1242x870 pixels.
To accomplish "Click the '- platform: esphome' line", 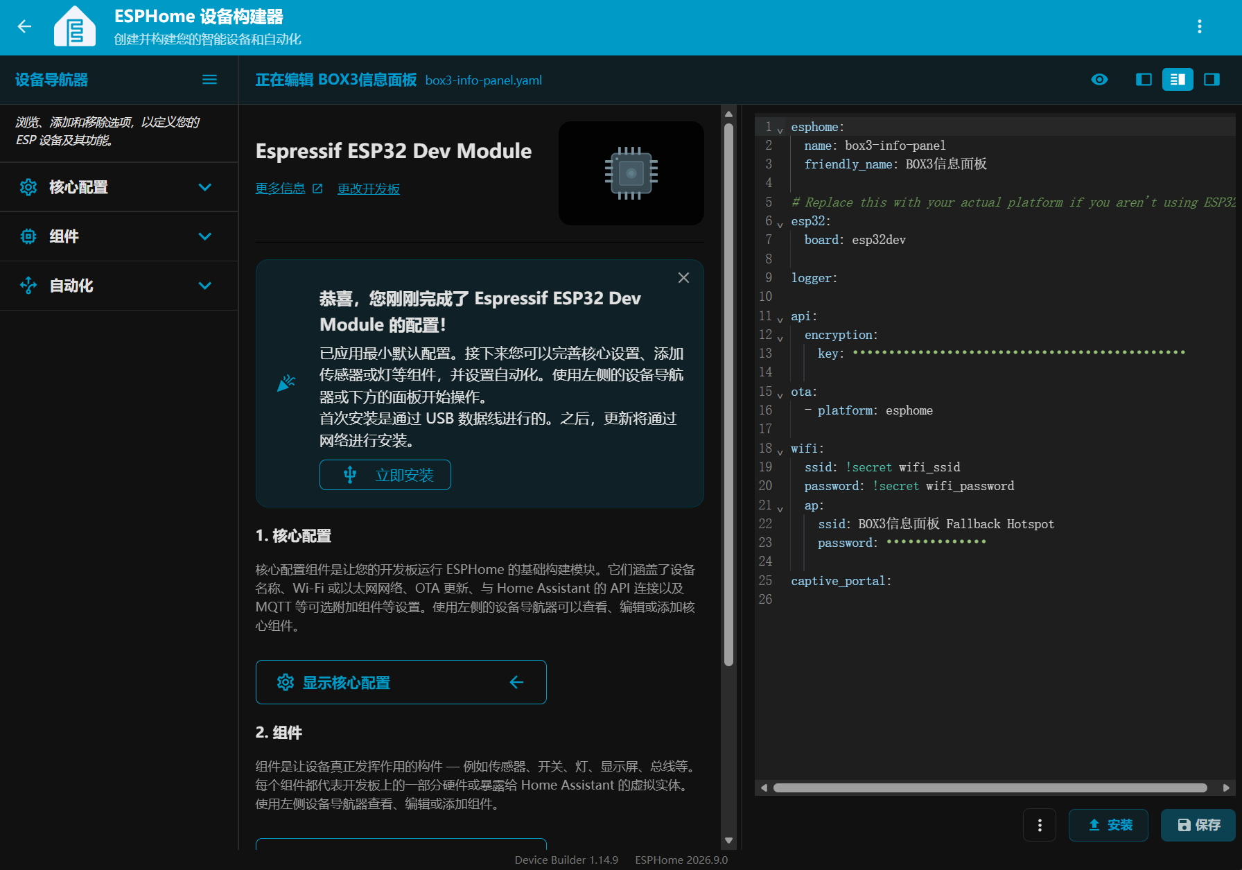I will tap(868, 410).
